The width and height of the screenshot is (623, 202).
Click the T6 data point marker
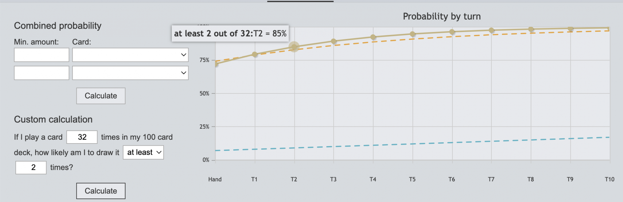pyautogui.click(x=452, y=32)
